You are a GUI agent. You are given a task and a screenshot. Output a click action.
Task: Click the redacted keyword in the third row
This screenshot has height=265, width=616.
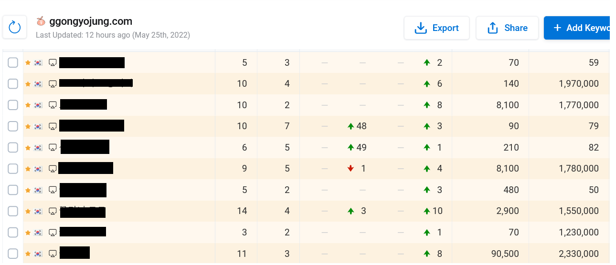pyautogui.click(x=84, y=105)
